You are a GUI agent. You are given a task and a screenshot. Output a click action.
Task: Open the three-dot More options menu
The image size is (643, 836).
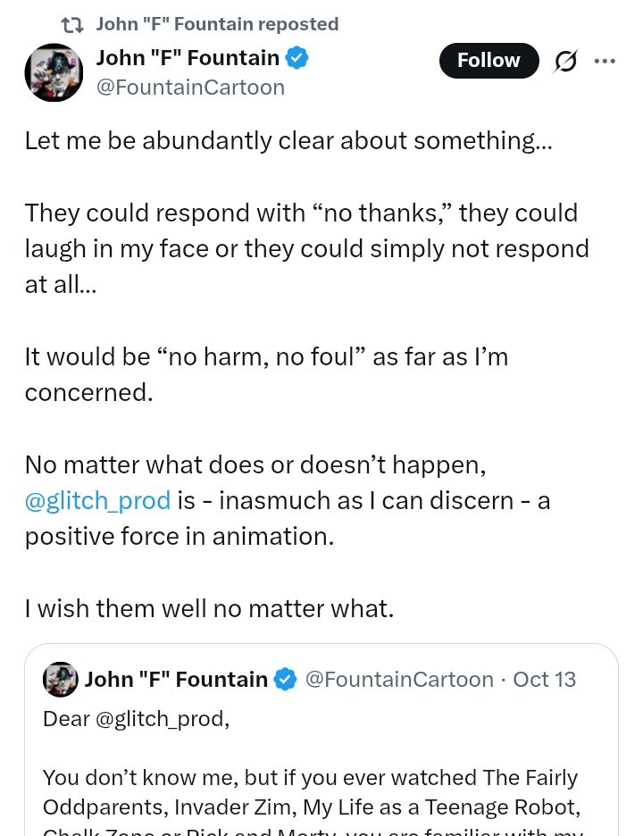[x=605, y=61]
